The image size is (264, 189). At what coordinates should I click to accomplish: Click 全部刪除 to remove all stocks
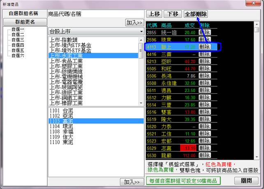click(196, 14)
